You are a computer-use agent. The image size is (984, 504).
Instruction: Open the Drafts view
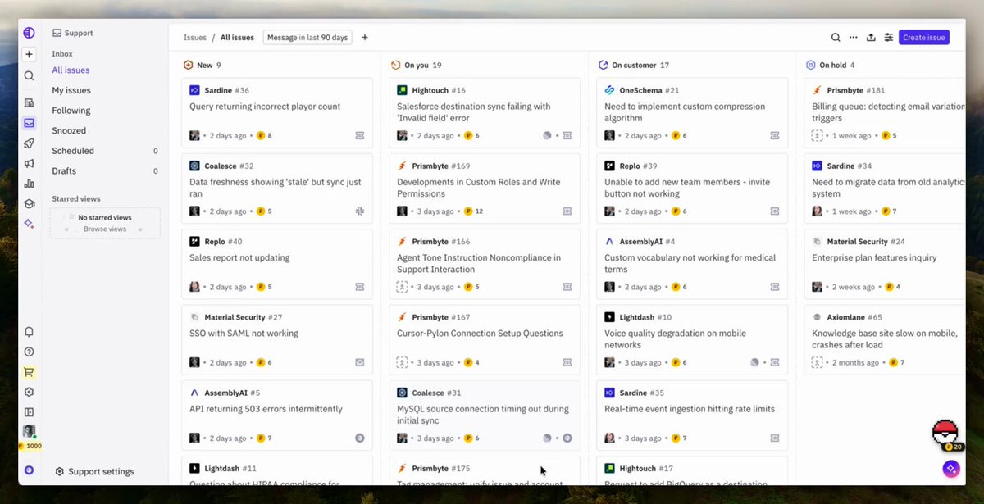104,170
